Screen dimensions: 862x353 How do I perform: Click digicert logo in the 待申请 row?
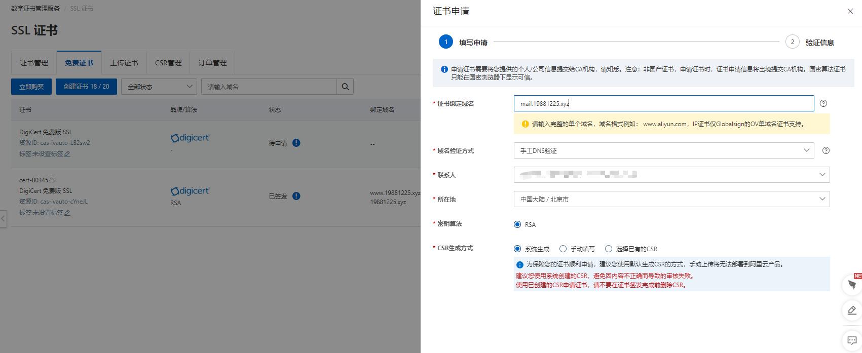(190, 138)
